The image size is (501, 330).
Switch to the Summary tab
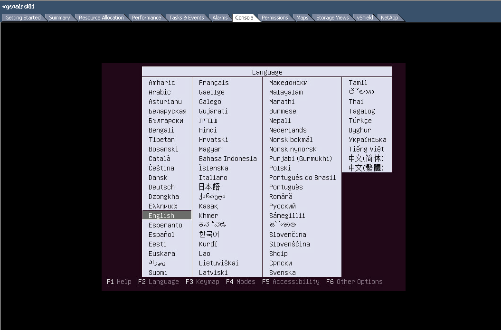[x=59, y=18]
